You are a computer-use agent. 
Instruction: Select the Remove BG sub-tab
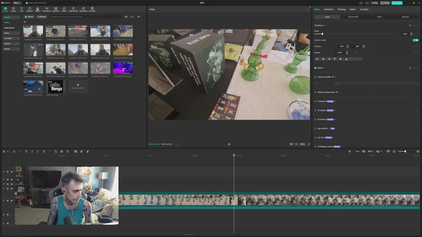click(x=353, y=17)
